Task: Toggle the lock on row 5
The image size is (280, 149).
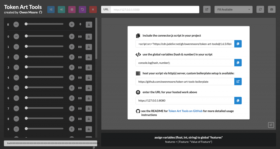Action: click(89, 88)
